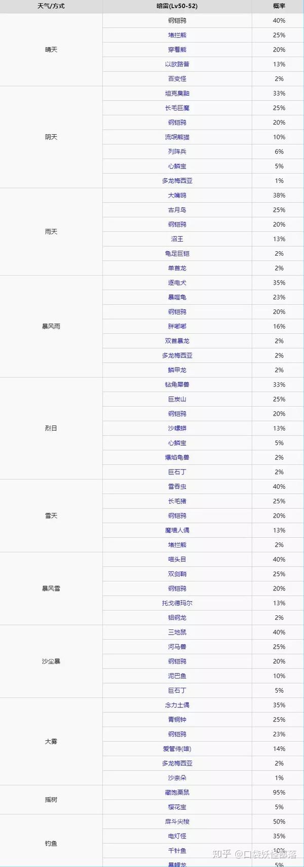Click the 以欧路普 Pokémon link
This screenshot has height=867, width=304.
click(177, 64)
